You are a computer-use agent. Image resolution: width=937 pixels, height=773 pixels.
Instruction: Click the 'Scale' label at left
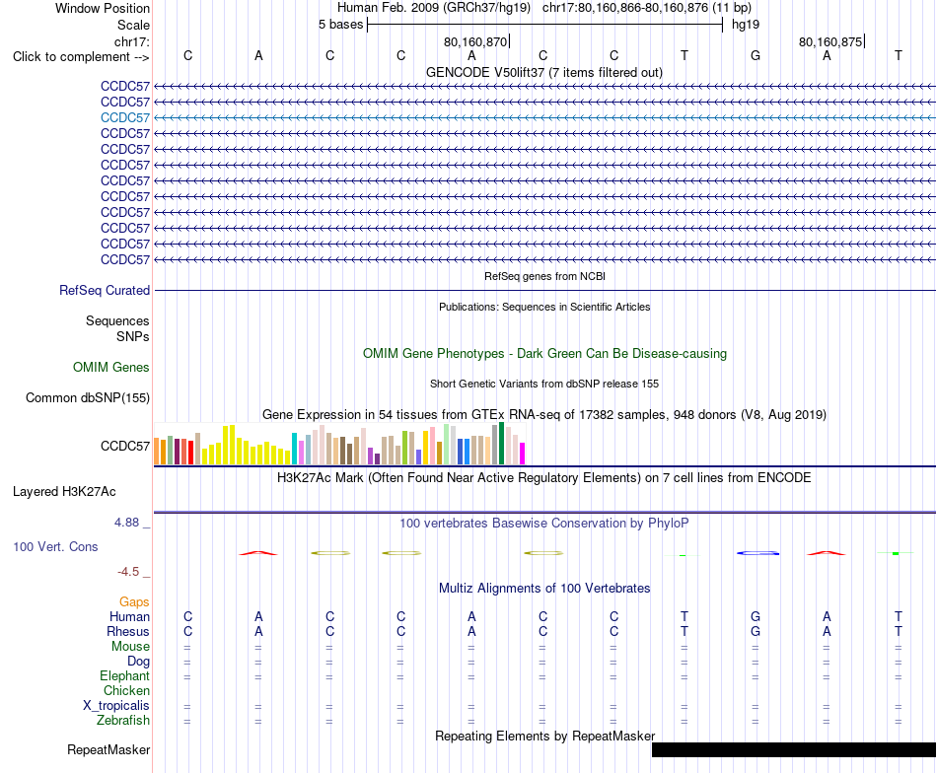(133, 25)
